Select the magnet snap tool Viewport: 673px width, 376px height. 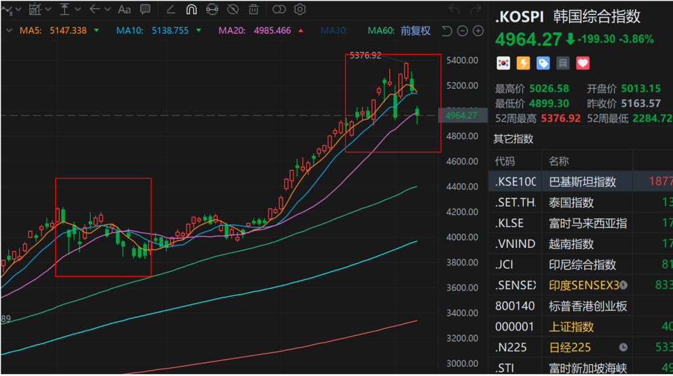click(x=191, y=9)
